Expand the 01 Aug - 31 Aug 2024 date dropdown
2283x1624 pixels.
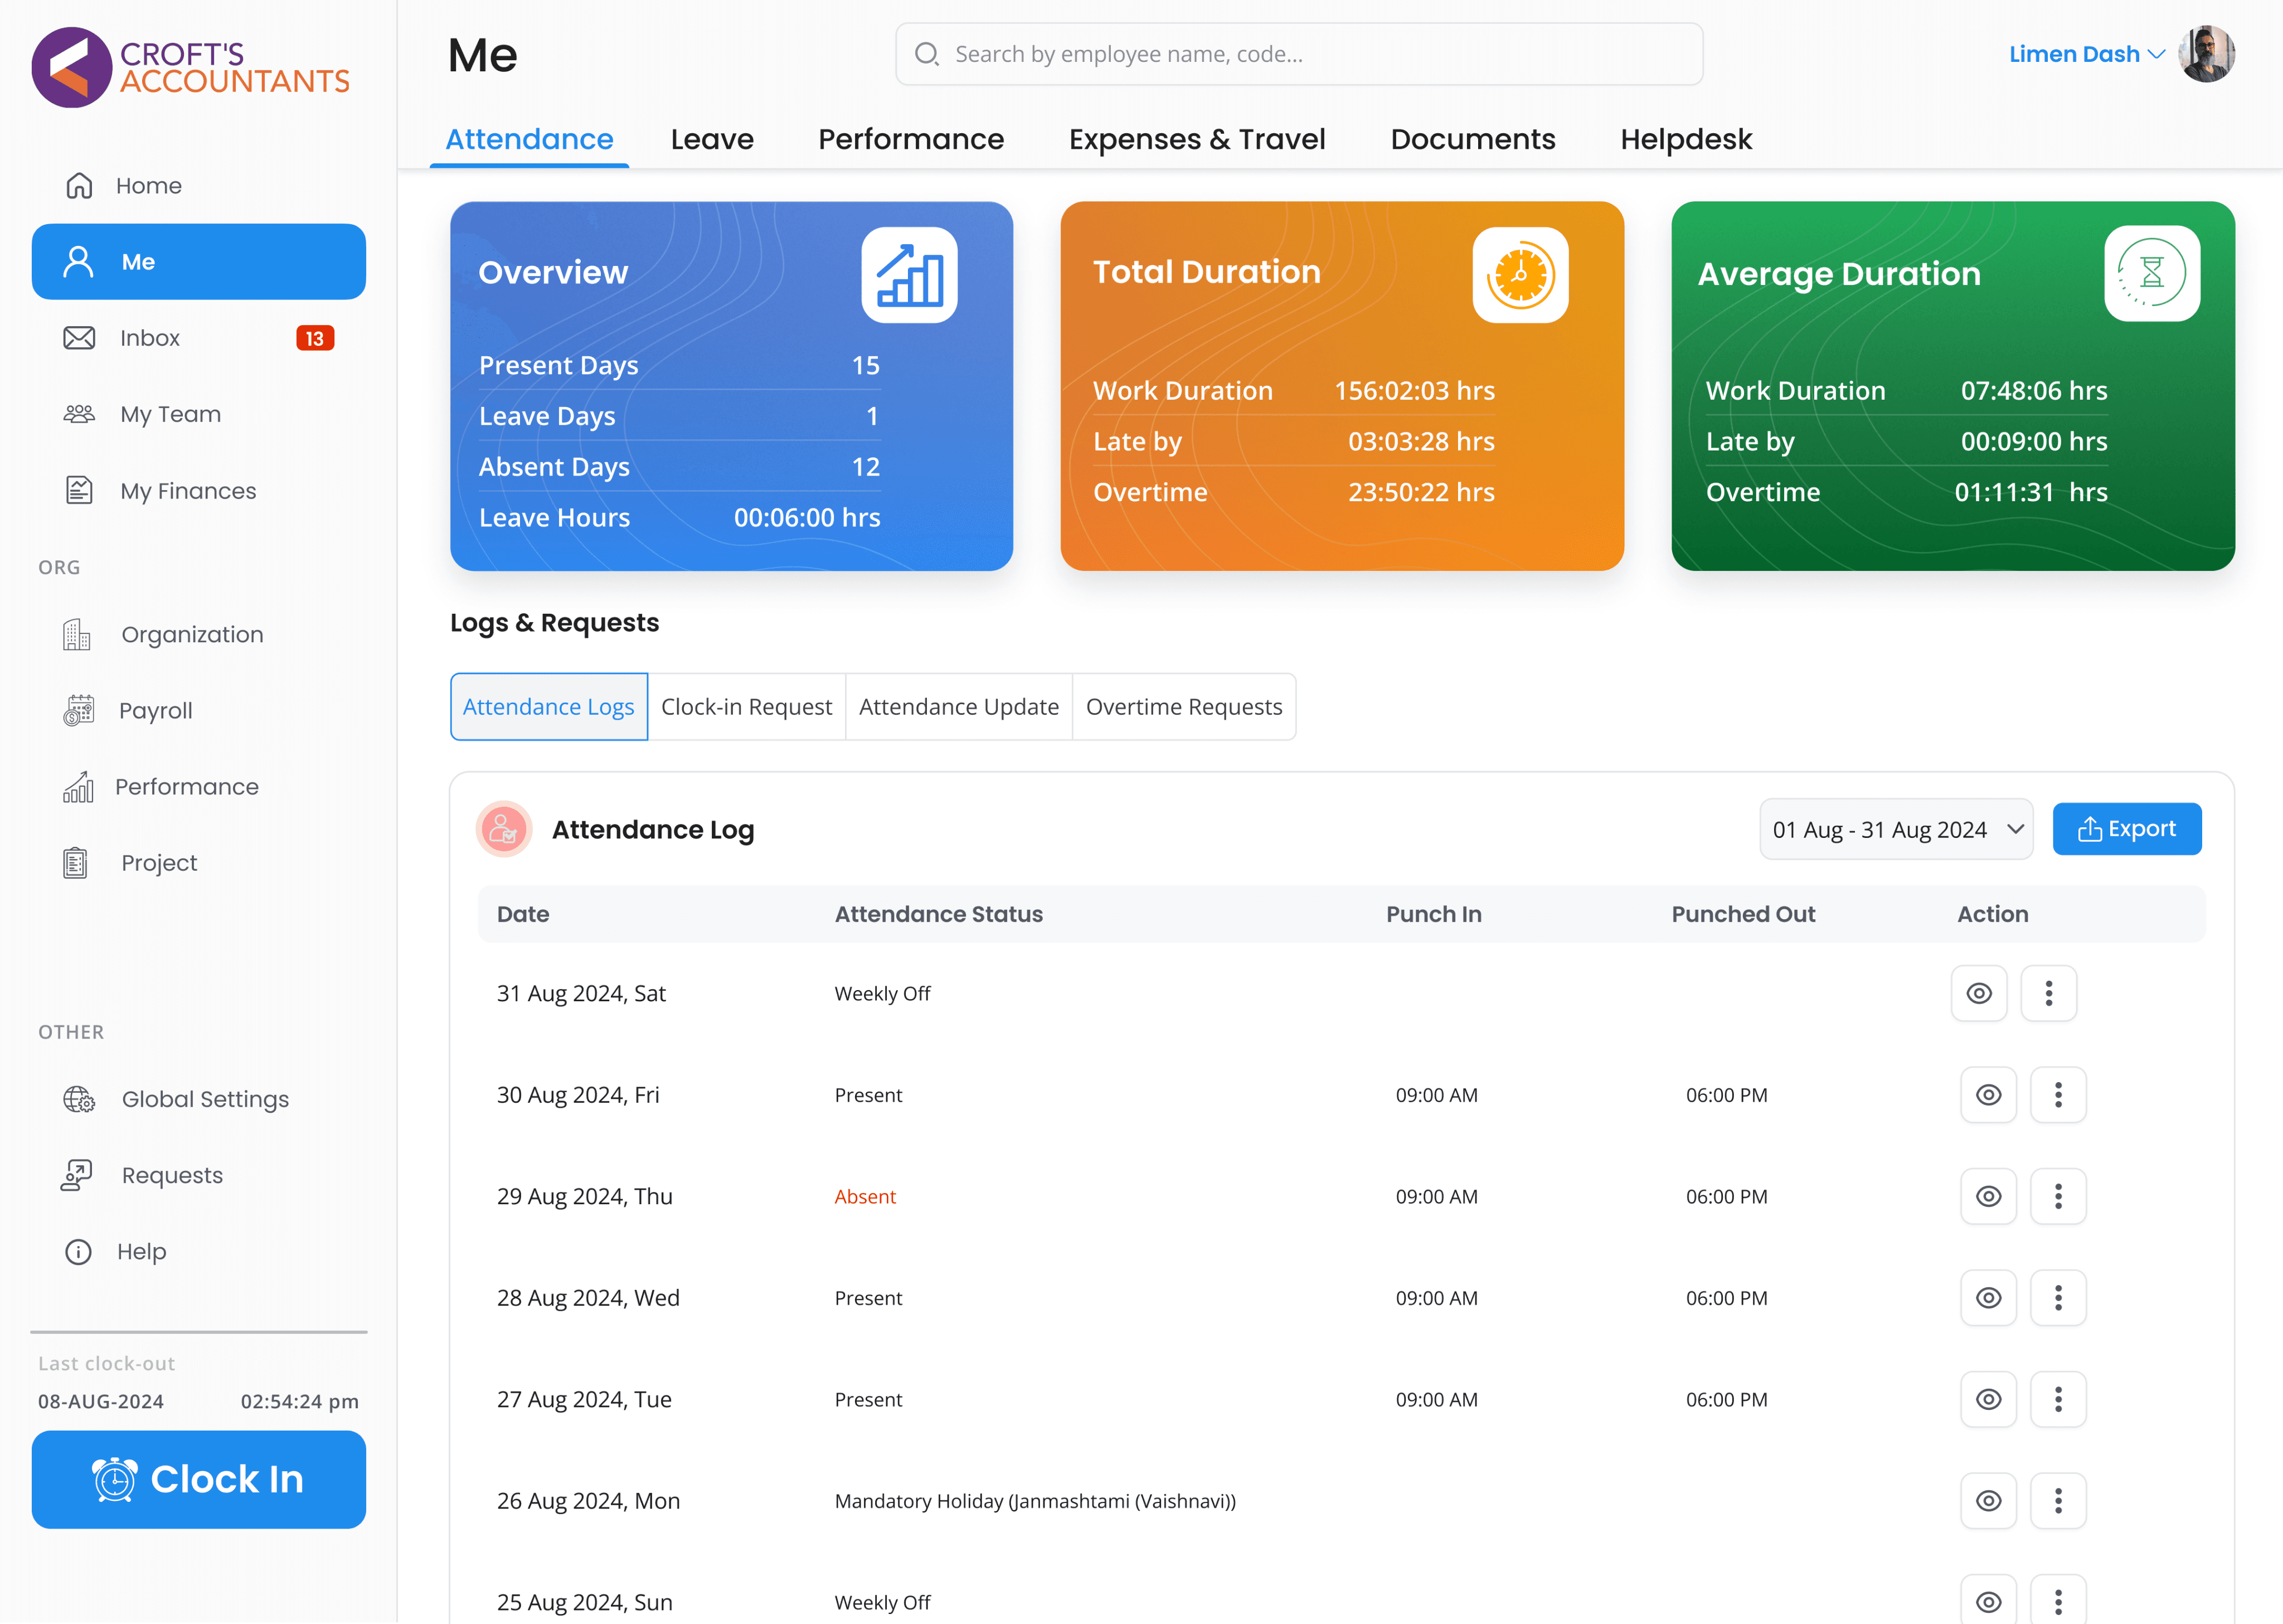1895,829
